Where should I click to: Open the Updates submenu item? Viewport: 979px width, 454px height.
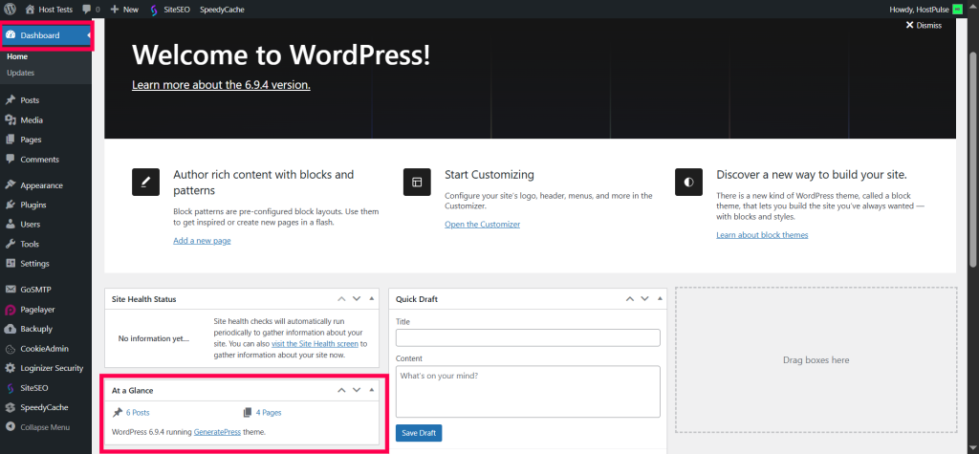pyautogui.click(x=21, y=73)
